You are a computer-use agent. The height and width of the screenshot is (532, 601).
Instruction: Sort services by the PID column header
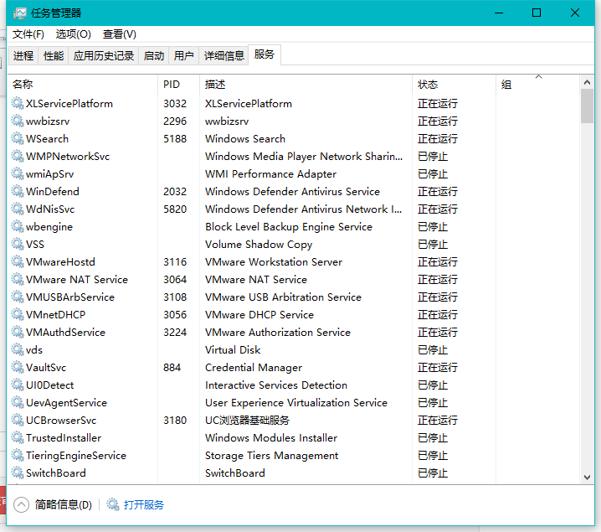(x=172, y=85)
